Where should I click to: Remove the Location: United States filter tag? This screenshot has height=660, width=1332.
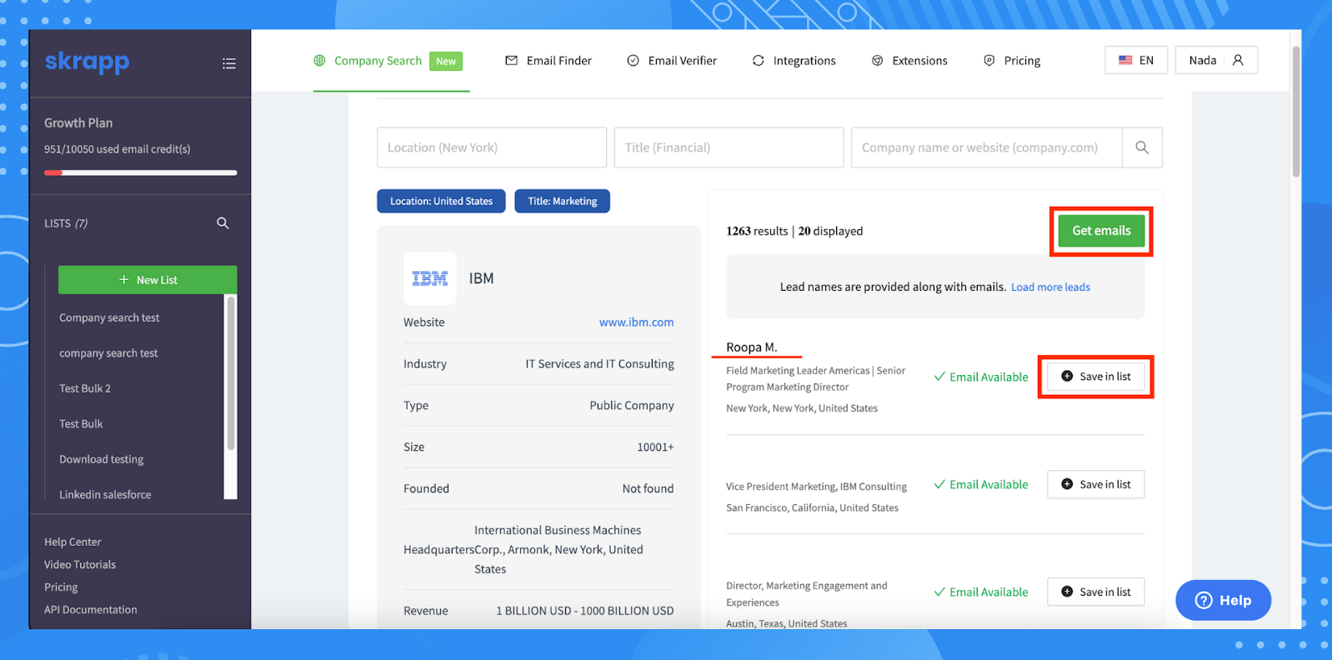[441, 201]
